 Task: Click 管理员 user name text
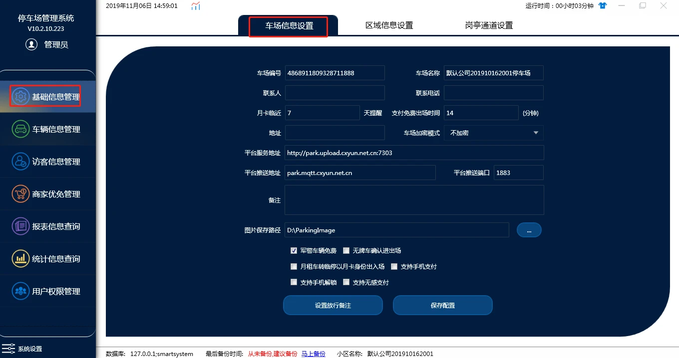coord(56,44)
